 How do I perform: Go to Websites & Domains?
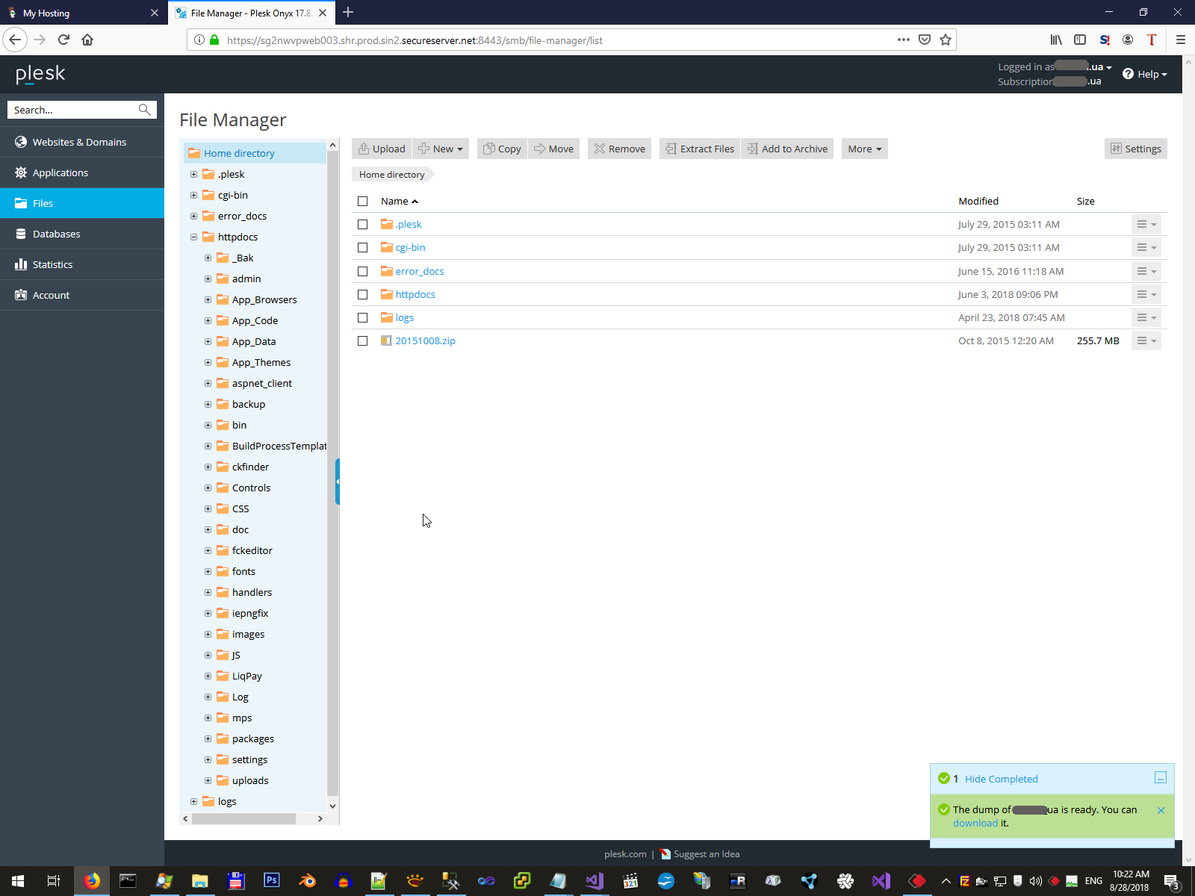82,142
